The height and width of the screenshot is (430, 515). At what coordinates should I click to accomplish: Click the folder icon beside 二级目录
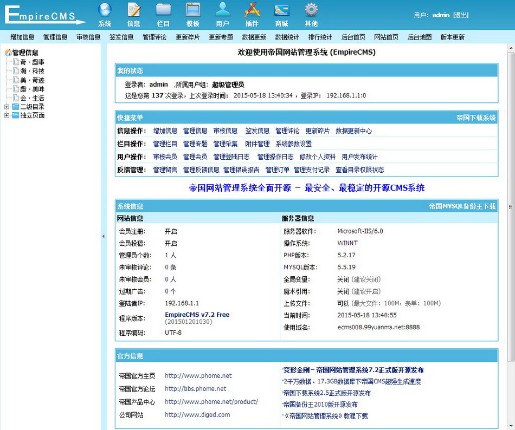15,107
